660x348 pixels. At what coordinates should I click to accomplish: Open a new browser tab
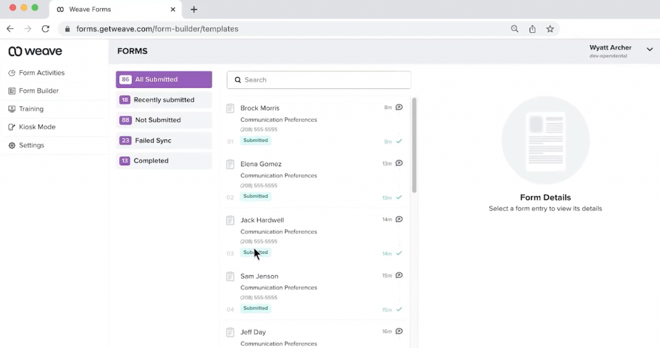click(x=194, y=10)
